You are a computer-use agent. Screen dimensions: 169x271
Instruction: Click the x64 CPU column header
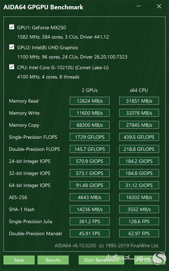click(x=139, y=90)
